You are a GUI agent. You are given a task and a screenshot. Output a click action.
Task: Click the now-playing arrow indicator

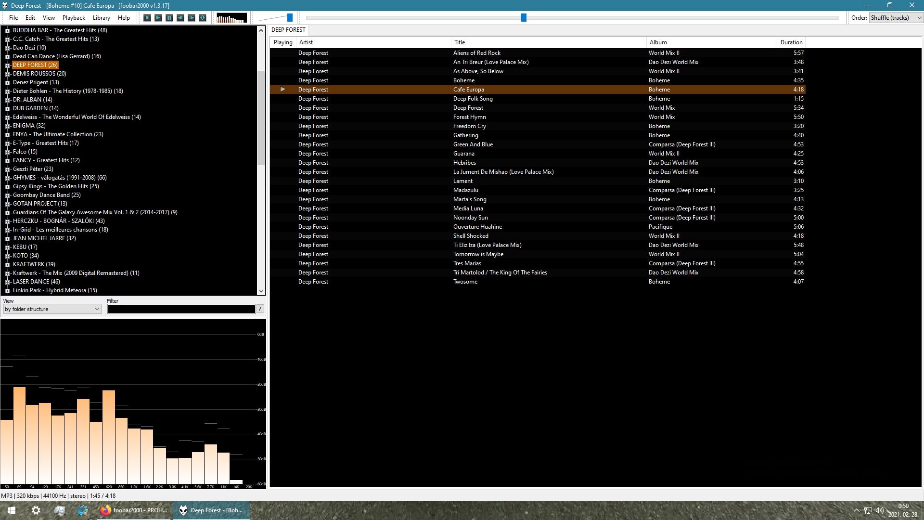pyautogui.click(x=282, y=90)
